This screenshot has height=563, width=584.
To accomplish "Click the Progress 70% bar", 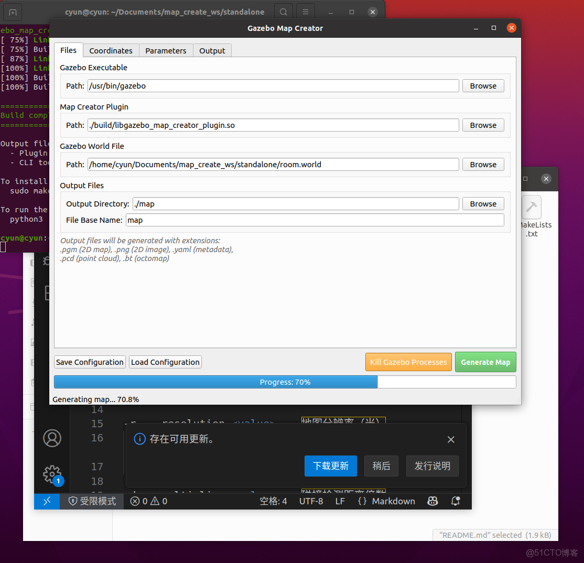I will pos(285,382).
